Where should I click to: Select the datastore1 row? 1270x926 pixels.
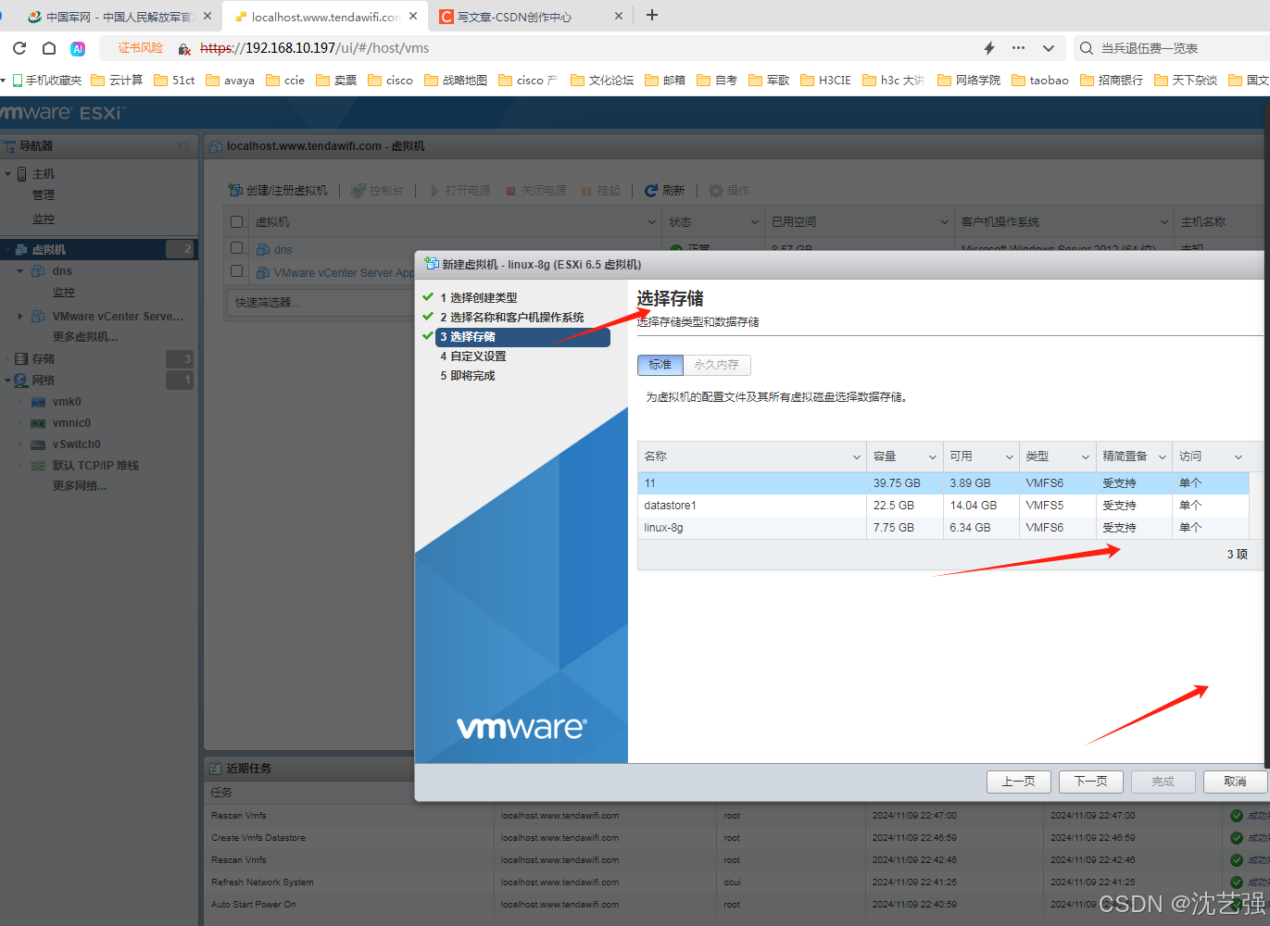coord(943,506)
